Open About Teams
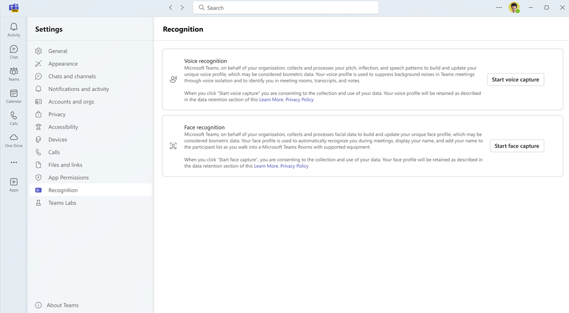Viewport: 569px width, 313px height. pos(57,305)
